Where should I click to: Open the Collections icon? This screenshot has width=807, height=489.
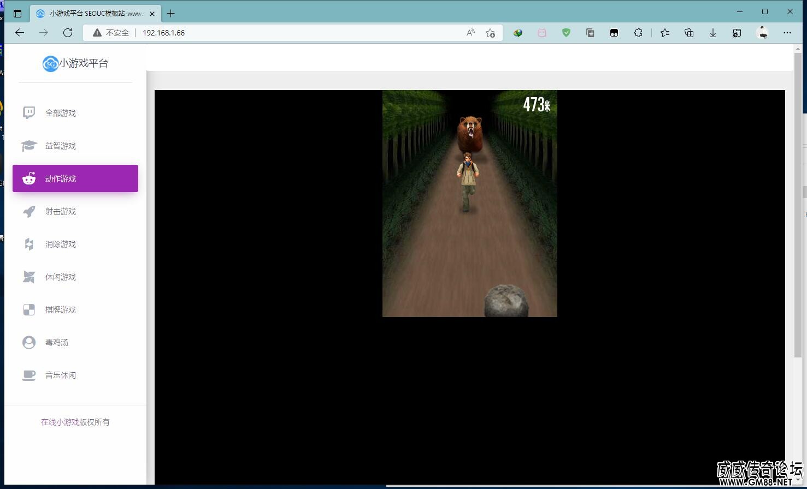point(689,33)
